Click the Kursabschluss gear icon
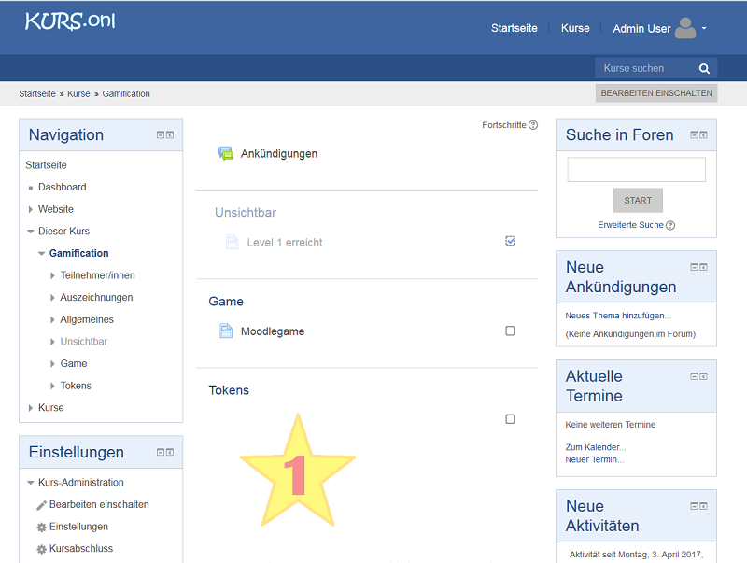This screenshot has height=563, width=747. point(41,549)
